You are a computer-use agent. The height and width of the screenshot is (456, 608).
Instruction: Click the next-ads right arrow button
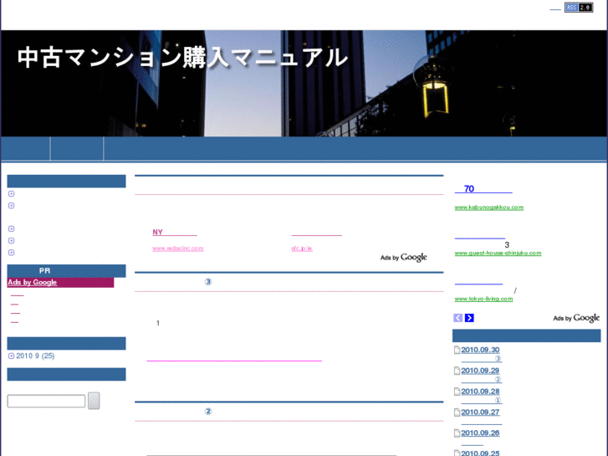(469, 318)
